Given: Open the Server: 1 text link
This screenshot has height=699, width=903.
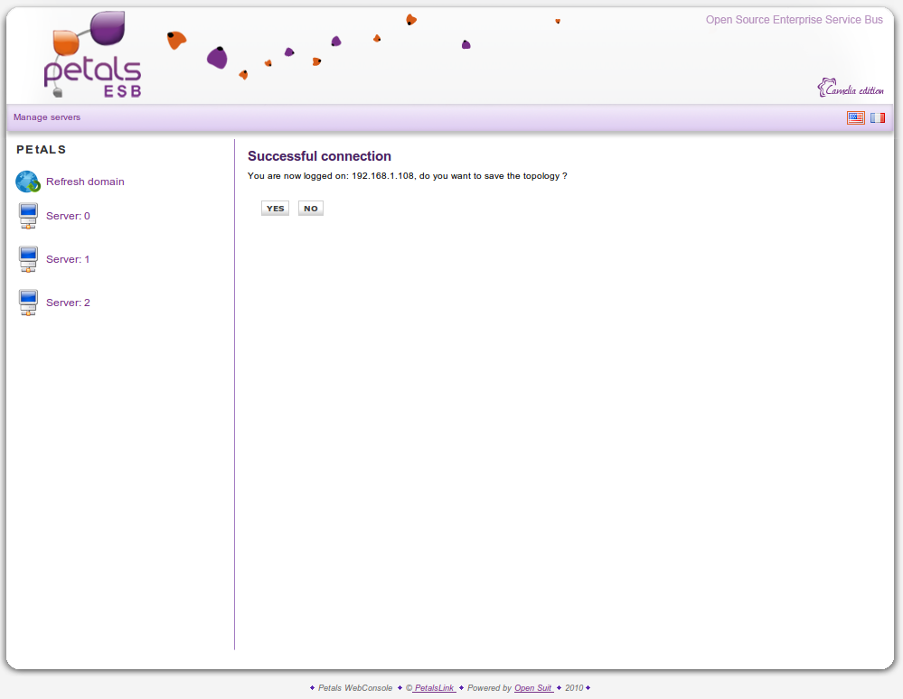Looking at the screenshot, I should [68, 259].
